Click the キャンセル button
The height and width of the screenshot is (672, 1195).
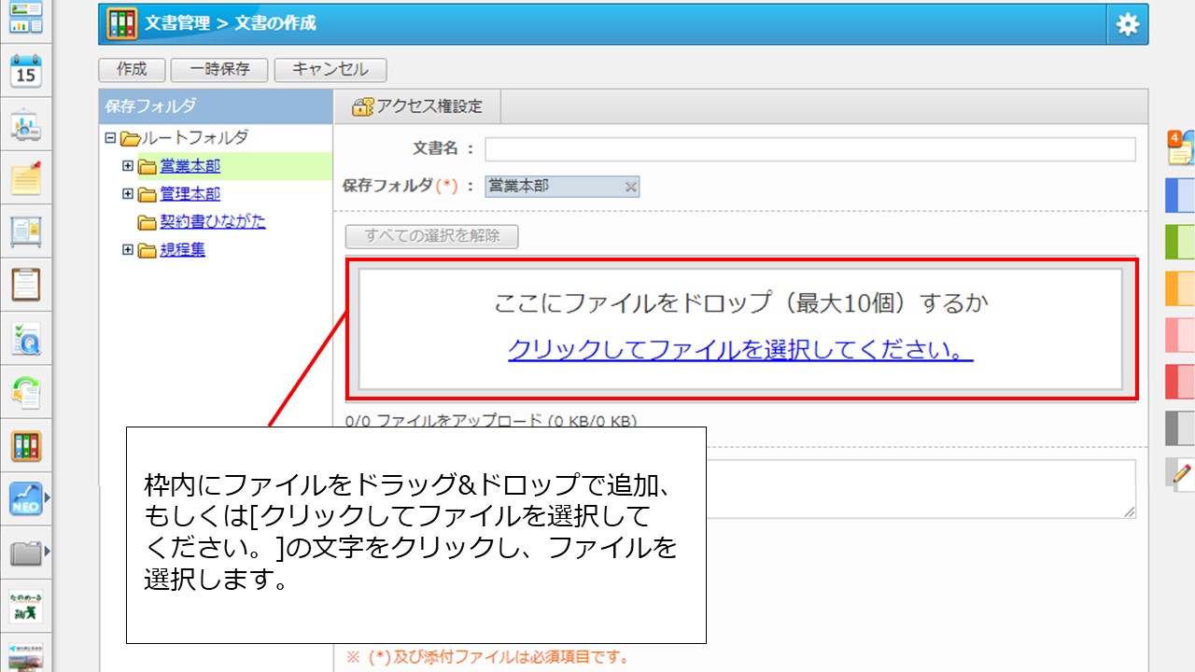[330, 69]
